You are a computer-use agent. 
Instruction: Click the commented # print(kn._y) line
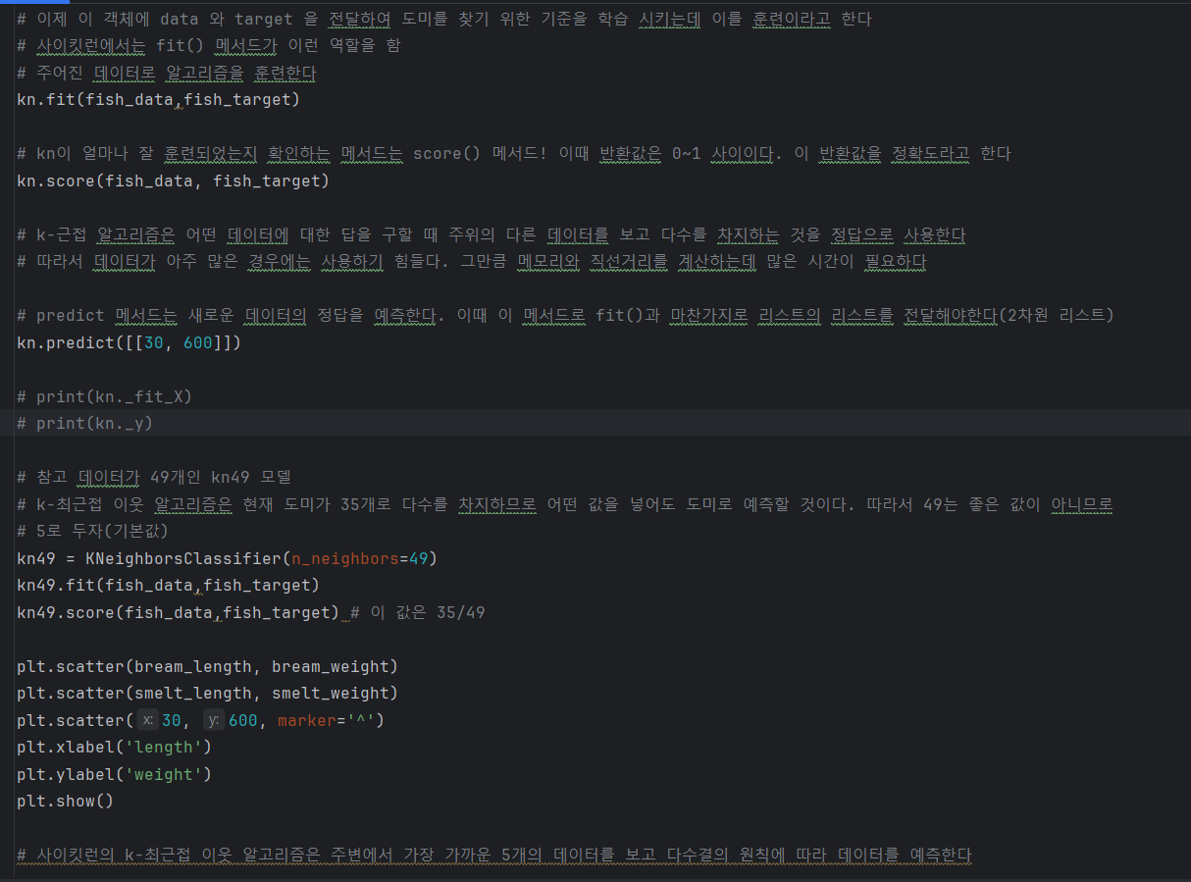click(x=84, y=423)
